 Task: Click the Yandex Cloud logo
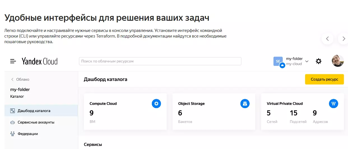(x=40, y=61)
